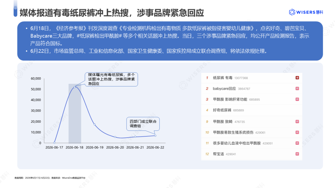Click the new badge beside 甲酰胺 影响肝肾功能

coord(297,100)
